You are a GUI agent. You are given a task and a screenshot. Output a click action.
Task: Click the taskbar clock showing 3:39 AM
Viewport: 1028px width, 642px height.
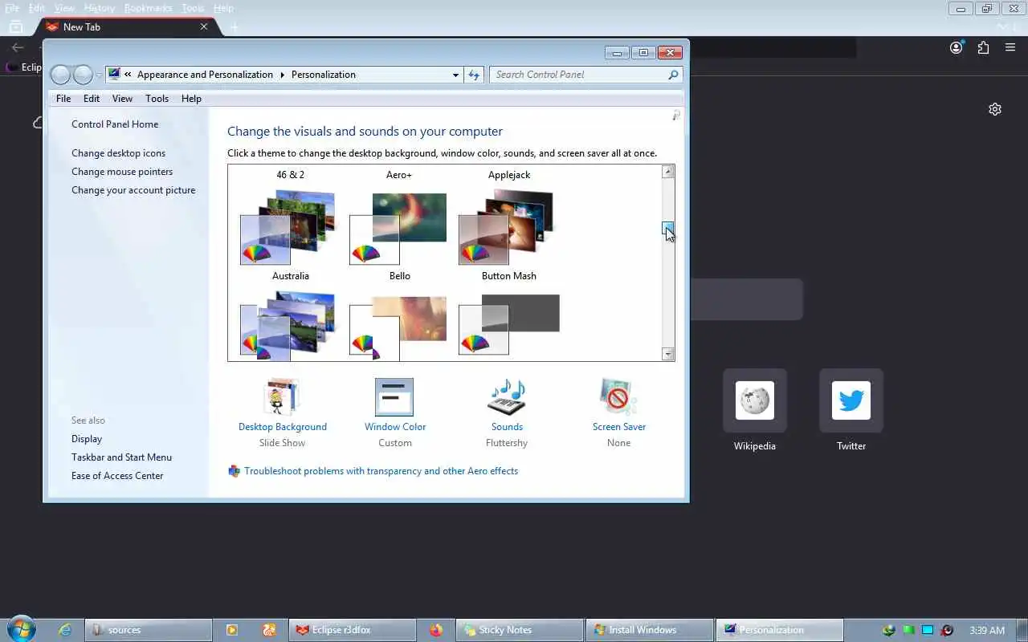tap(987, 630)
